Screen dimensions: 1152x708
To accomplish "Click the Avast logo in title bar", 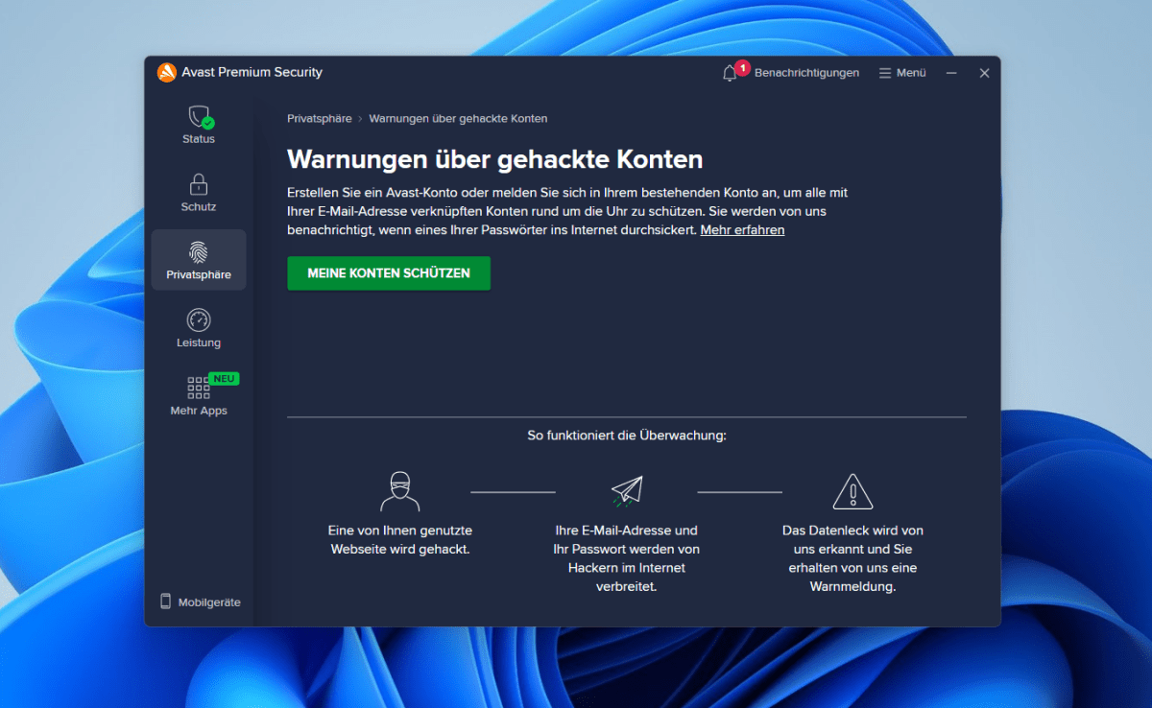I will 166,72.
